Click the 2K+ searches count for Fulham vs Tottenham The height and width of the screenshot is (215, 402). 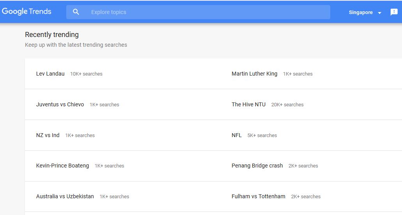tap(306, 197)
